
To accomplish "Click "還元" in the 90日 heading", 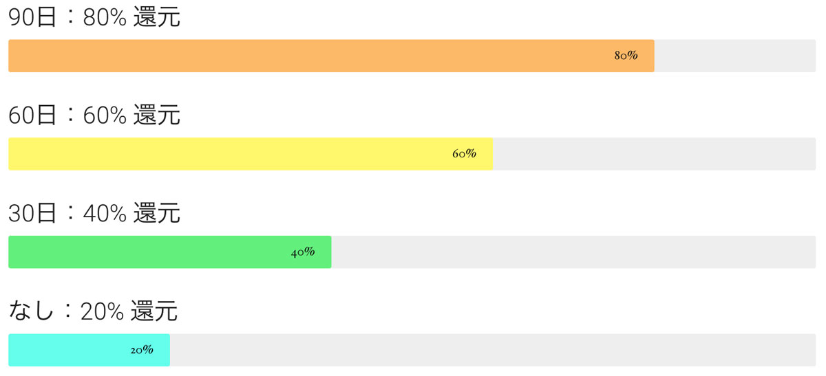I will tap(156, 18).
